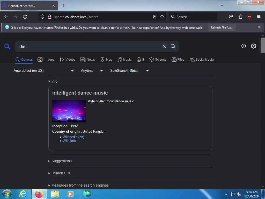Go back with browser back arrow
The image size is (265, 199).
pos(6,17)
